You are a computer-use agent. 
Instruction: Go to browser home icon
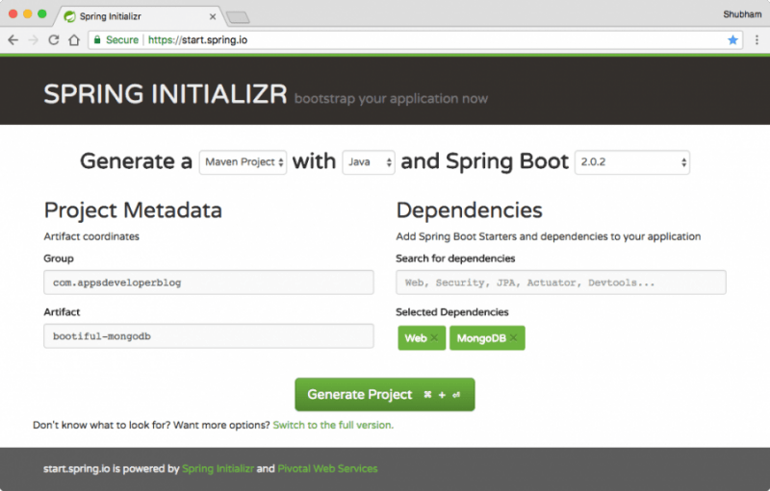pyautogui.click(x=73, y=40)
